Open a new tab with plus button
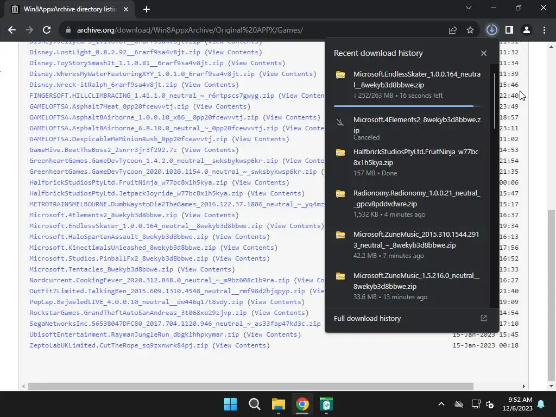 tap(147, 9)
